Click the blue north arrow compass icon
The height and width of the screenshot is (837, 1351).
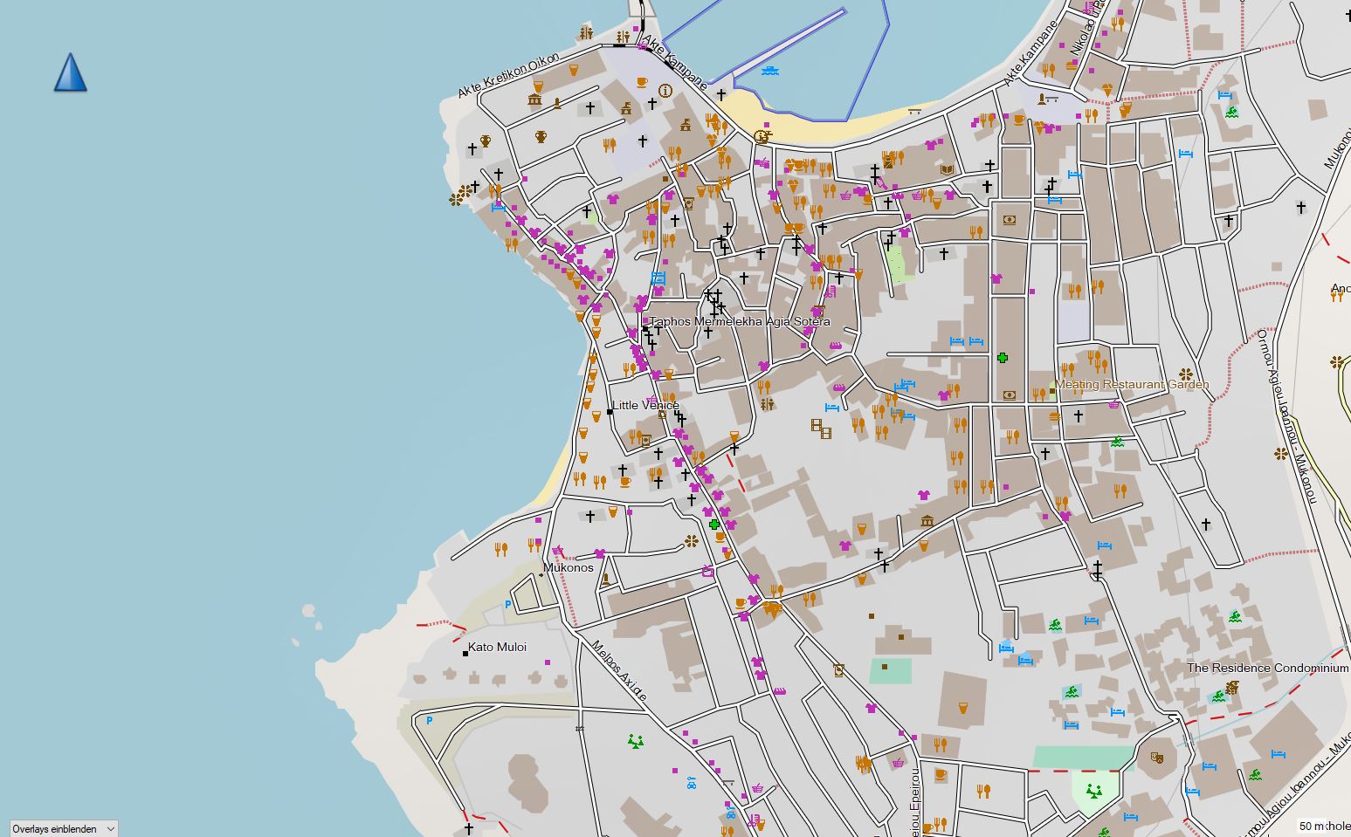click(70, 72)
